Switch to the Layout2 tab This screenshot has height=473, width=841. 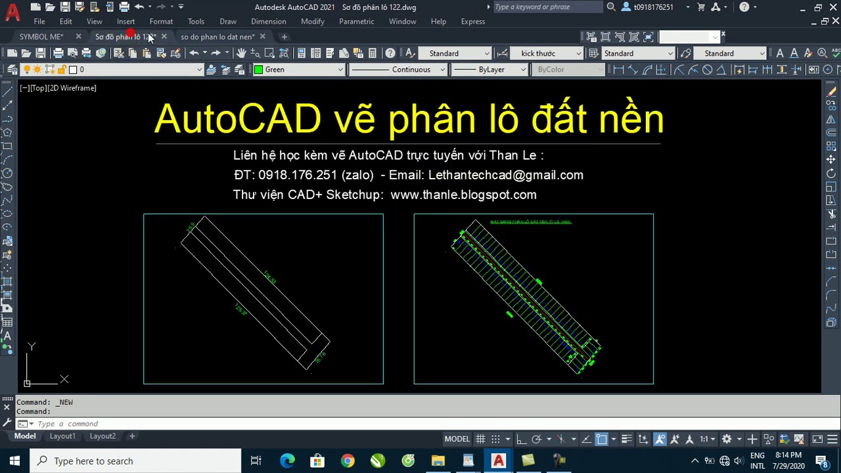(102, 436)
